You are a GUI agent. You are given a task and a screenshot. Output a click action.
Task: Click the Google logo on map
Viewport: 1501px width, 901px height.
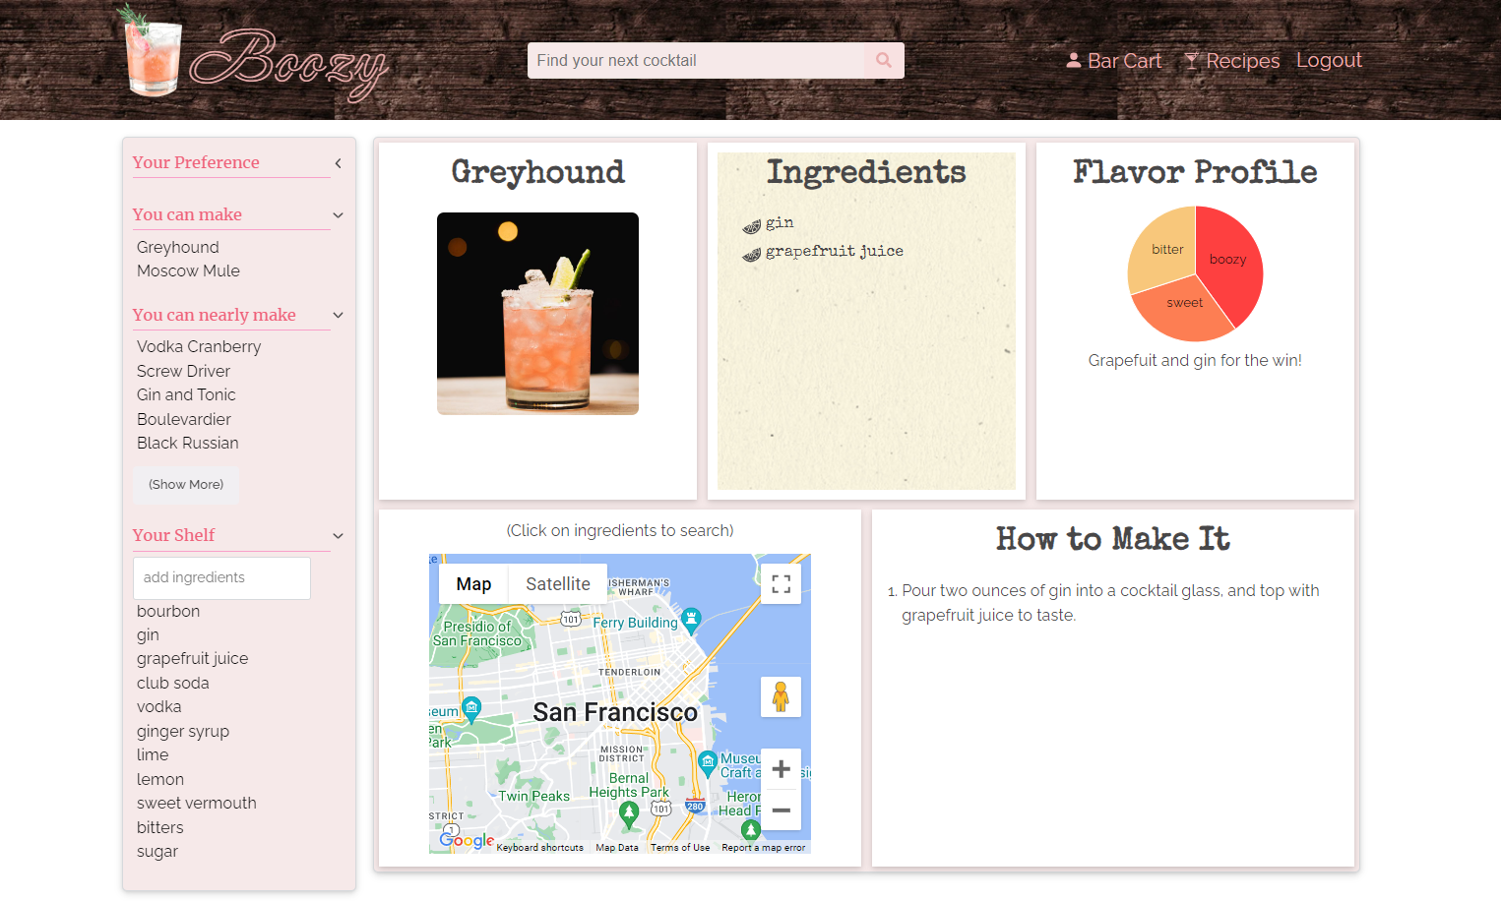point(467,840)
